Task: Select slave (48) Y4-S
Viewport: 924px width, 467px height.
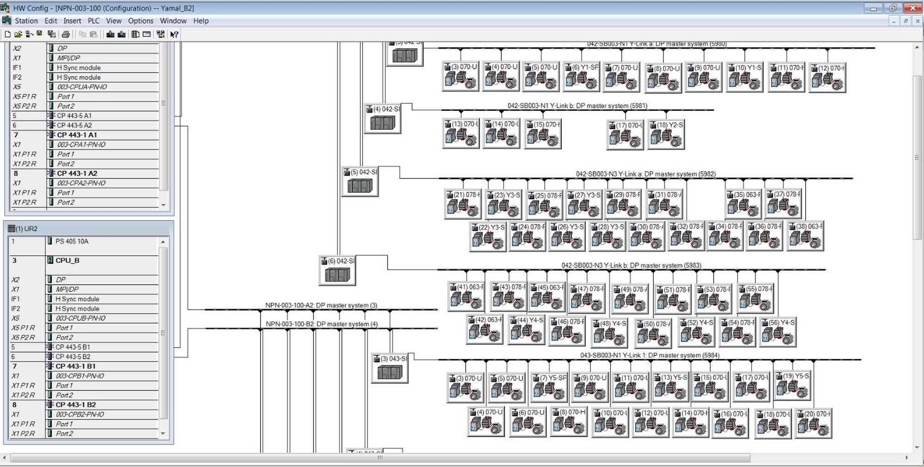Action: [609, 333]
